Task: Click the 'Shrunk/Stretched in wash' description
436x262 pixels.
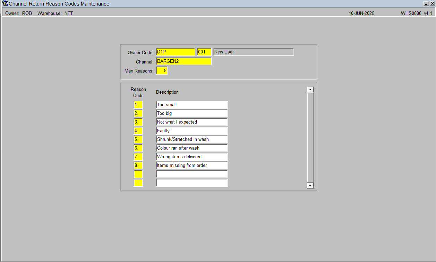Action: click(192, 140)
